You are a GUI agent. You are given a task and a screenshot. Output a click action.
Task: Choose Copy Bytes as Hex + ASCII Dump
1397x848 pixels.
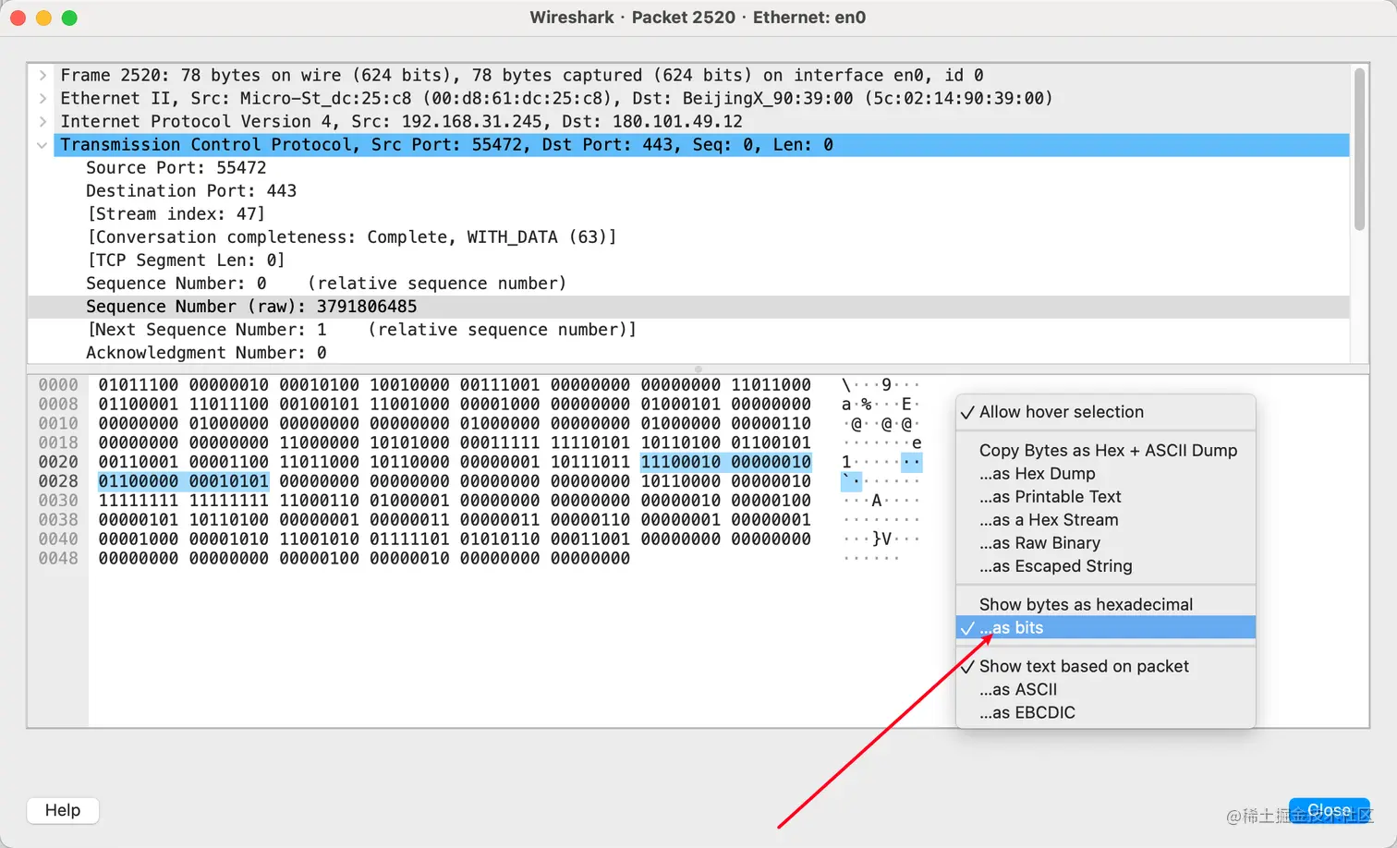tap(1105, 451)
